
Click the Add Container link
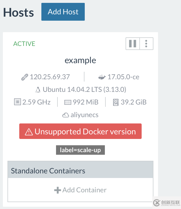click(84, 190)
